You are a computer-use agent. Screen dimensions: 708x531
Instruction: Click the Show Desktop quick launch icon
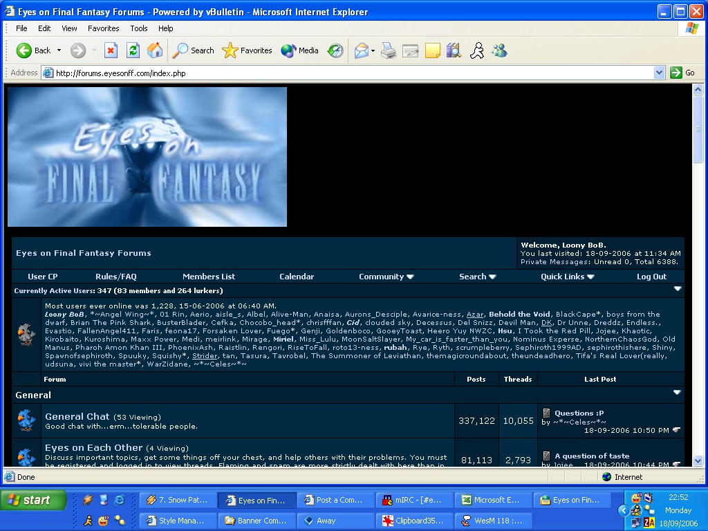click(104, 500)
